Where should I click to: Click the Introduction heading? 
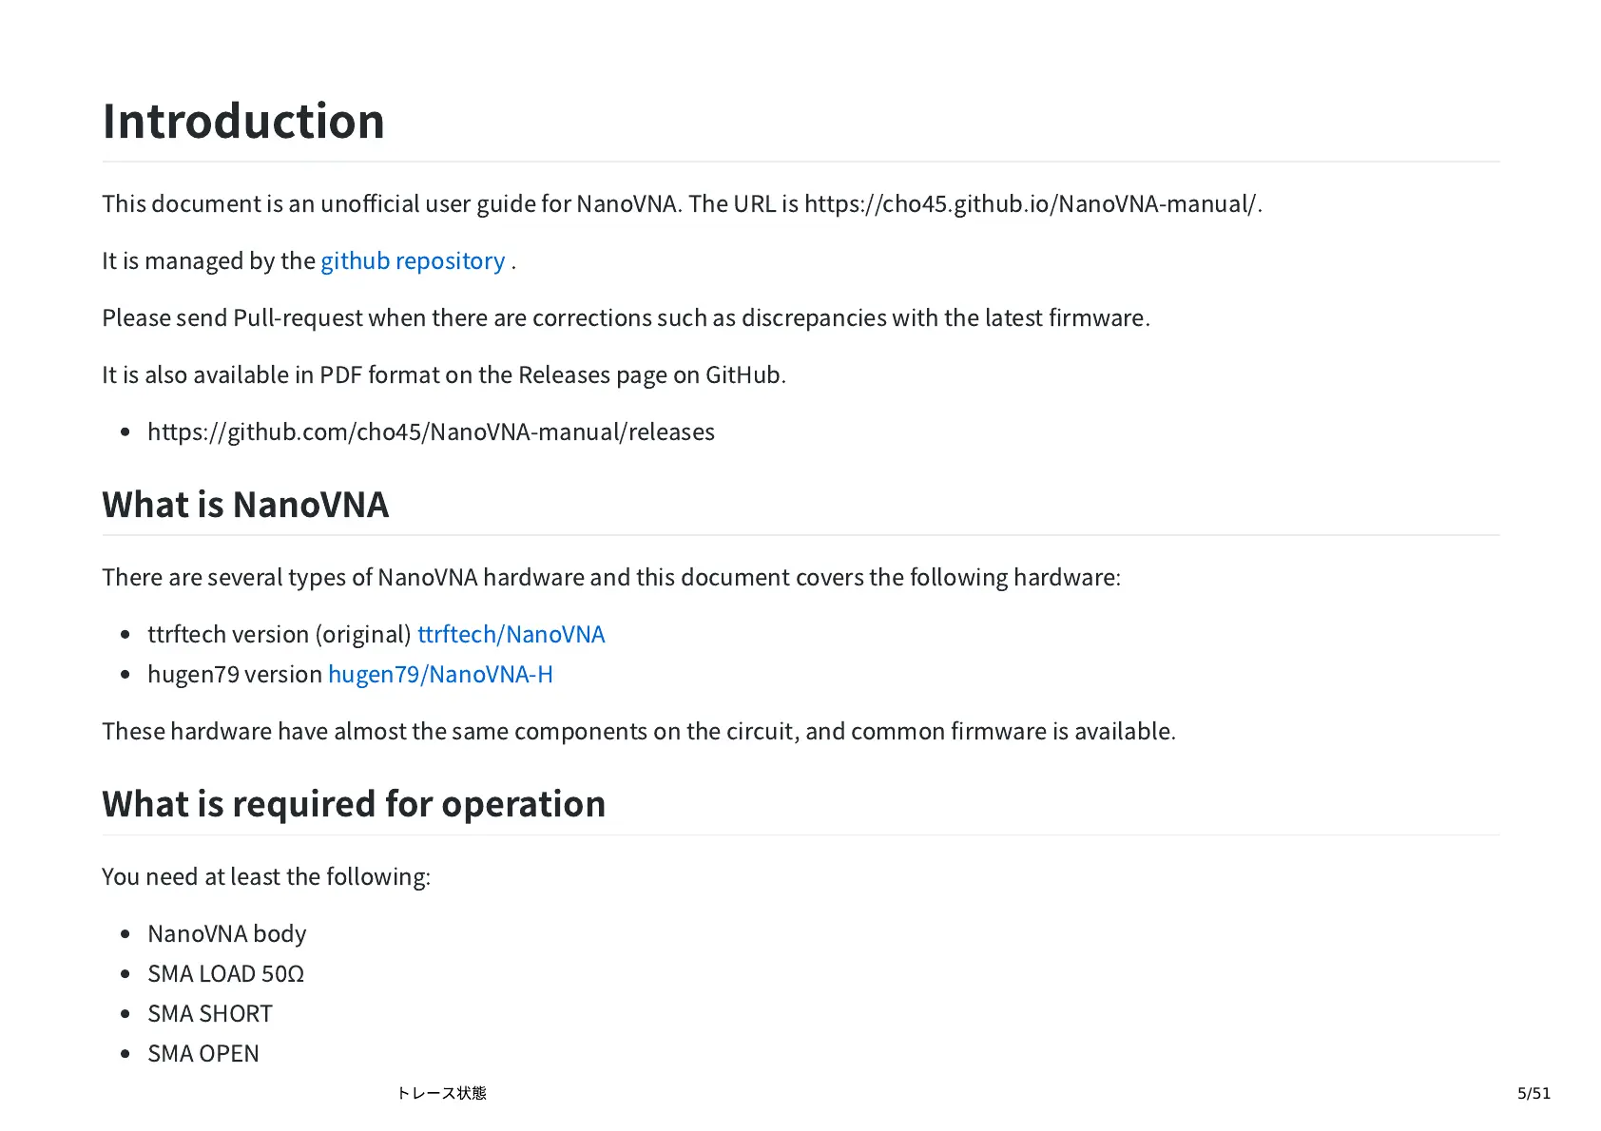[x=243, y=122]
